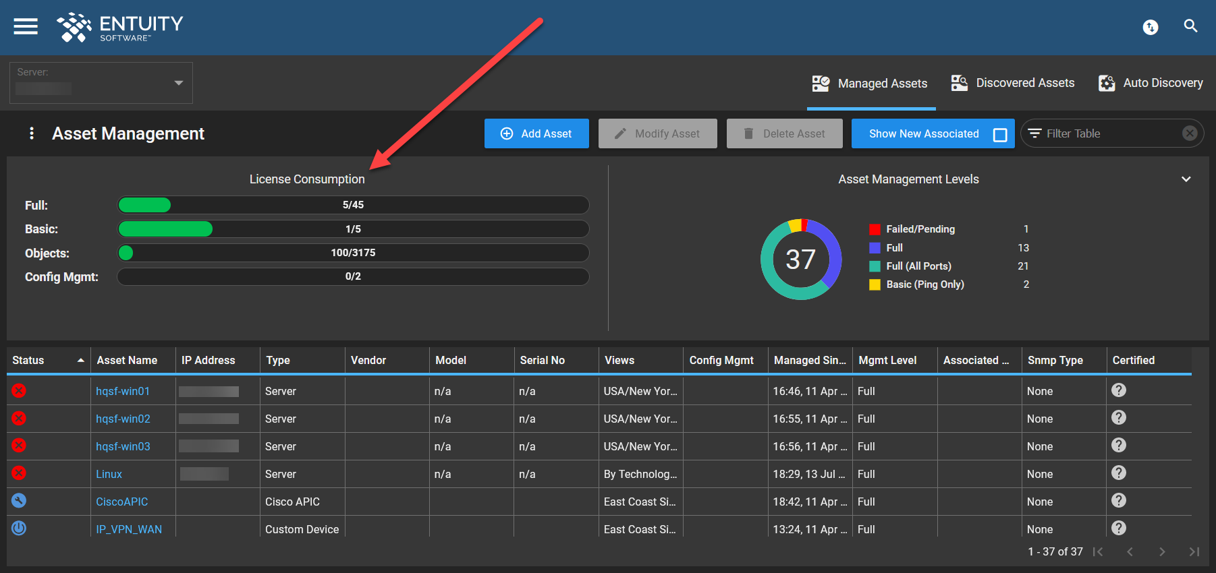Click the Delete Asset button

(x=785, y=133)
